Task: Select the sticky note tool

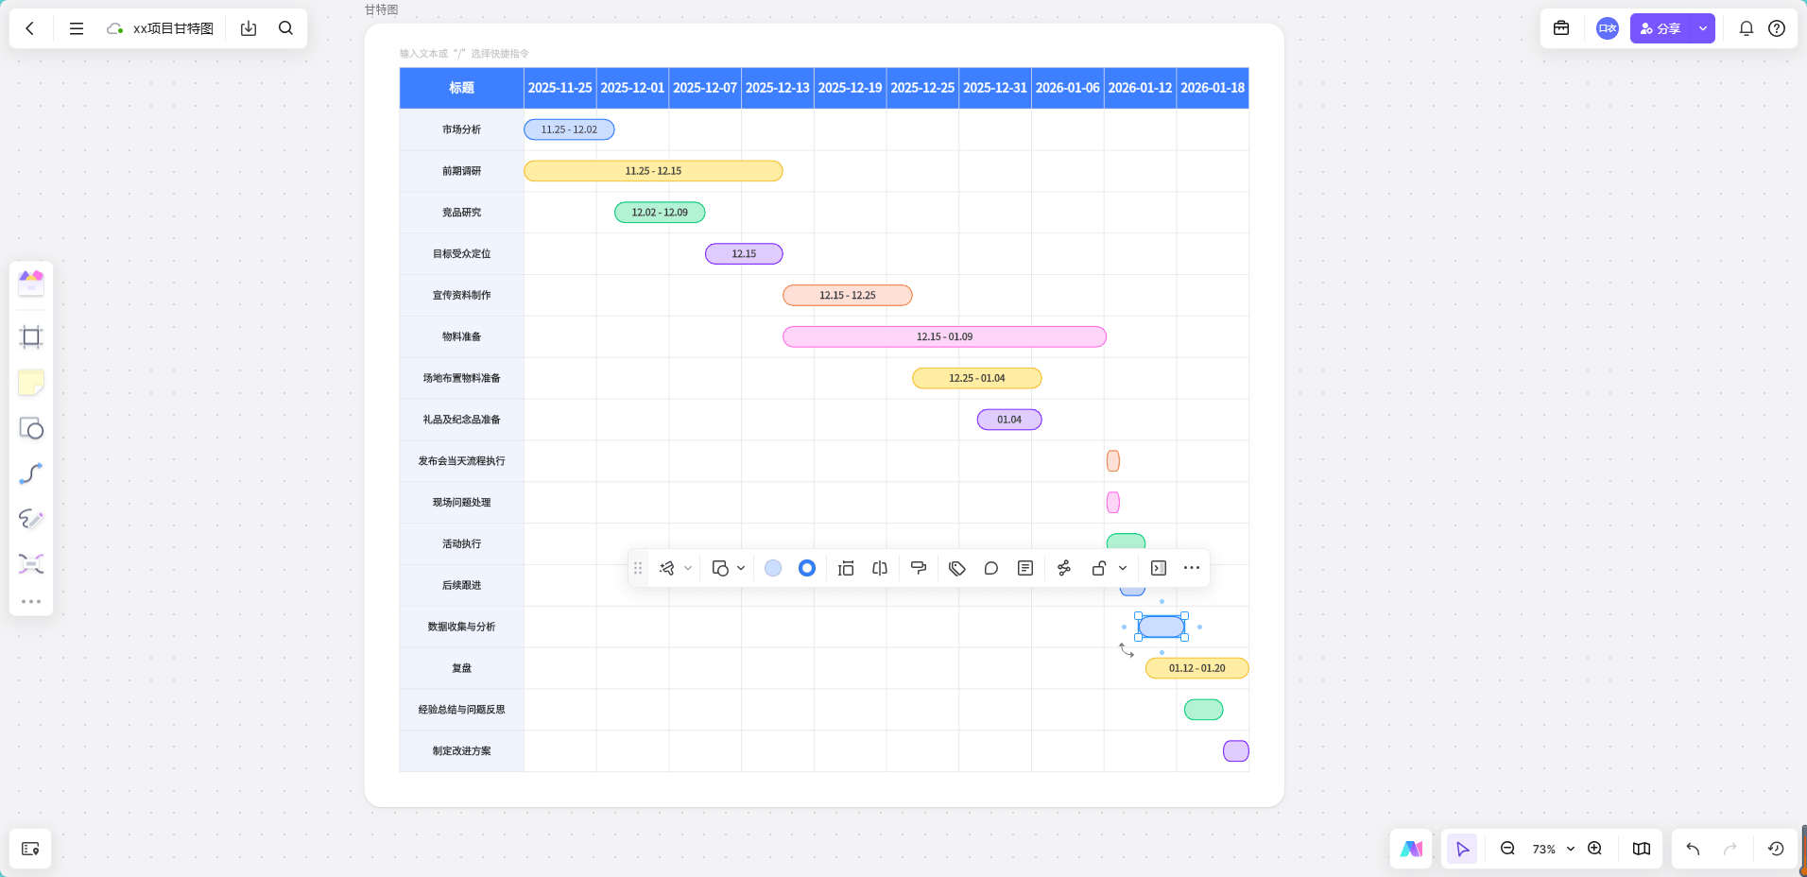Action: pos(31,383)
